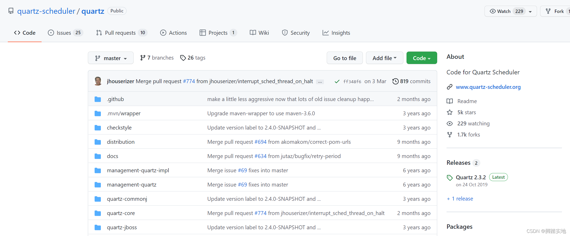Expand the commit message ellipsis button

(320, 82)
